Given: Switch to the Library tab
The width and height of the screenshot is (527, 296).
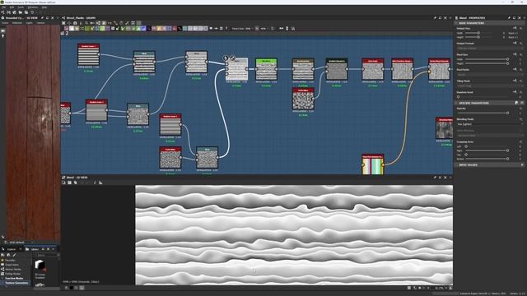Looking at the screenshot, I should (x=35, y=249).
